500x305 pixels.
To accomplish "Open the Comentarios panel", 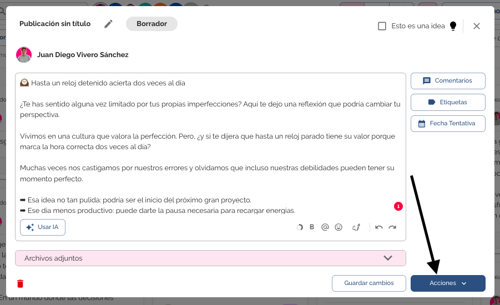I will coord(448,81).
